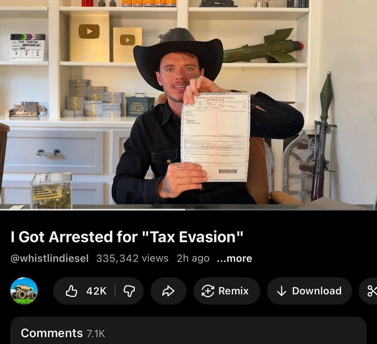Tap the unplayed portion of progress bar
This screenshot has width=377, height=344.
pyautogui.click(x=281, y=209)
